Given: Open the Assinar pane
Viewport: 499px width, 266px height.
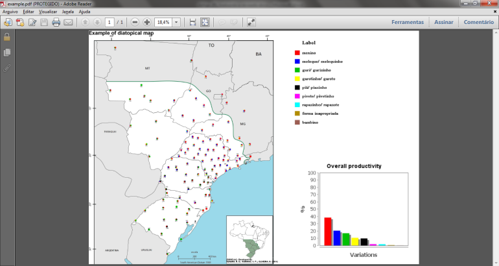Looking at the screenshot, I should click(x=444, y=22).
